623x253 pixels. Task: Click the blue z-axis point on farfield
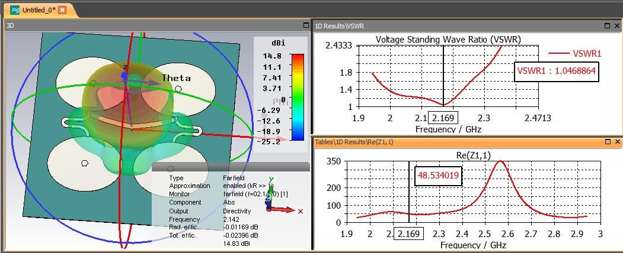point(124,75)
